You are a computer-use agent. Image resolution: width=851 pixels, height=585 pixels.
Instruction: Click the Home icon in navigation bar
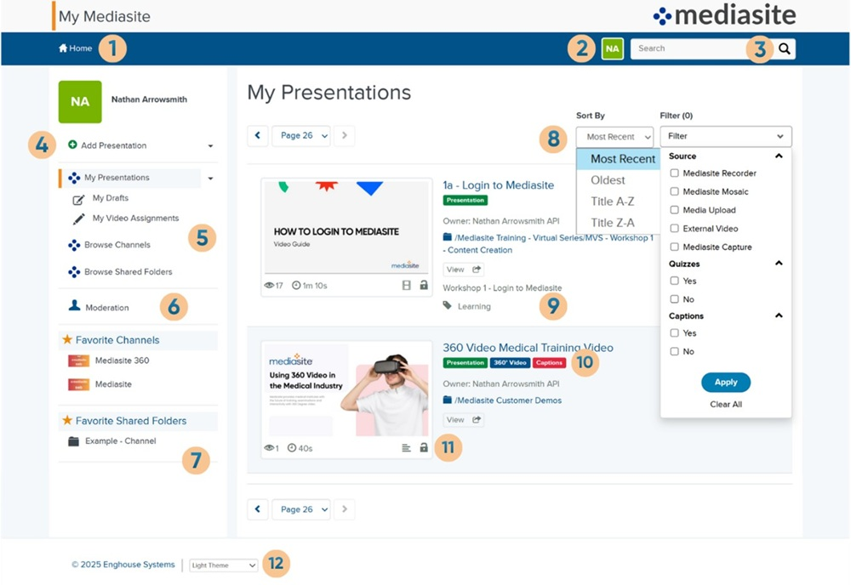(x=63, y=48)
